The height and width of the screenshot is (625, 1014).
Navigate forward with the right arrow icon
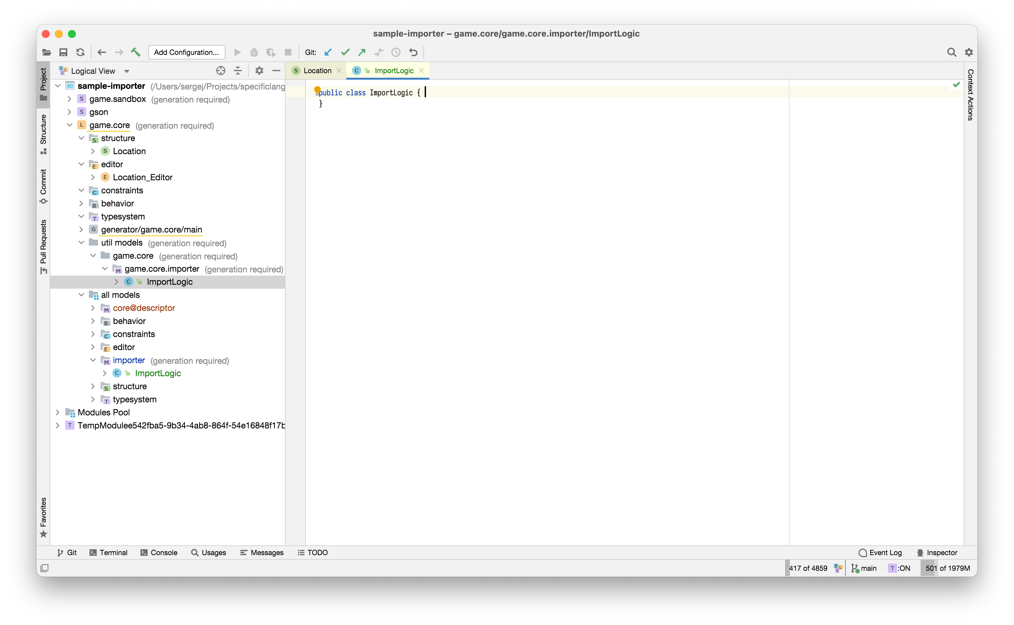(119, 52)
